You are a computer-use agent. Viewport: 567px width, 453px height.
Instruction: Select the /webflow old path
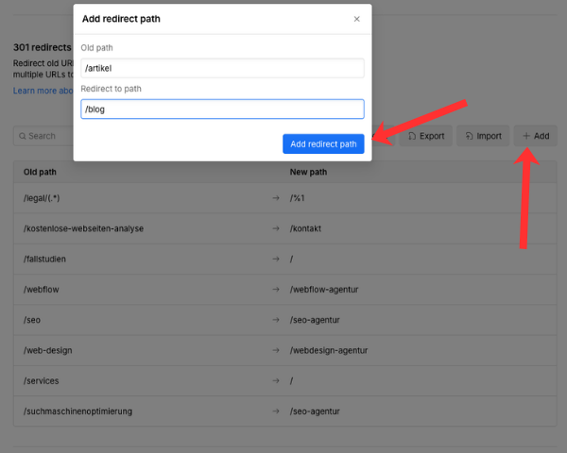point(42,290)
